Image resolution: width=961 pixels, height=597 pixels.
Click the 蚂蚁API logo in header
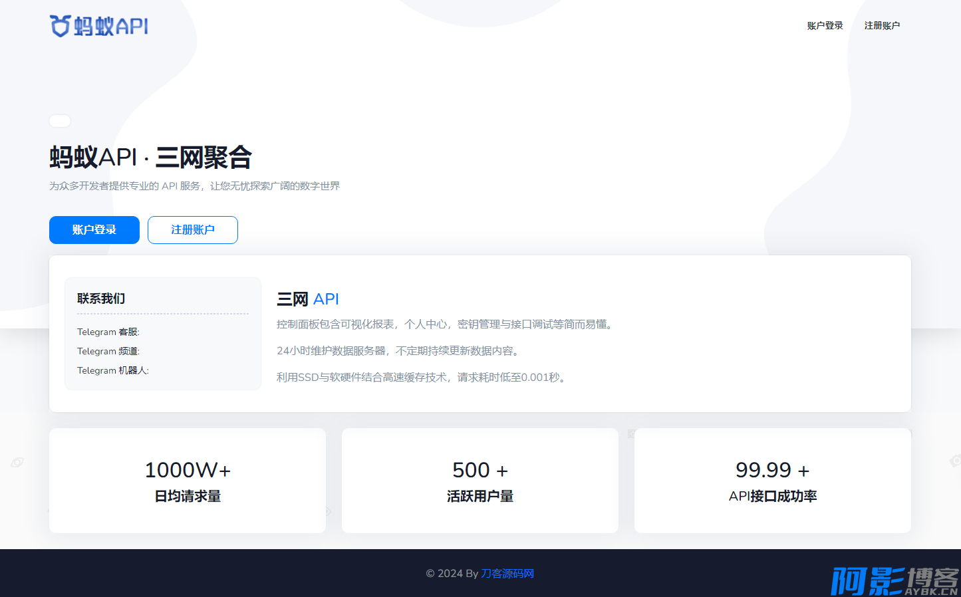point(99,26)
